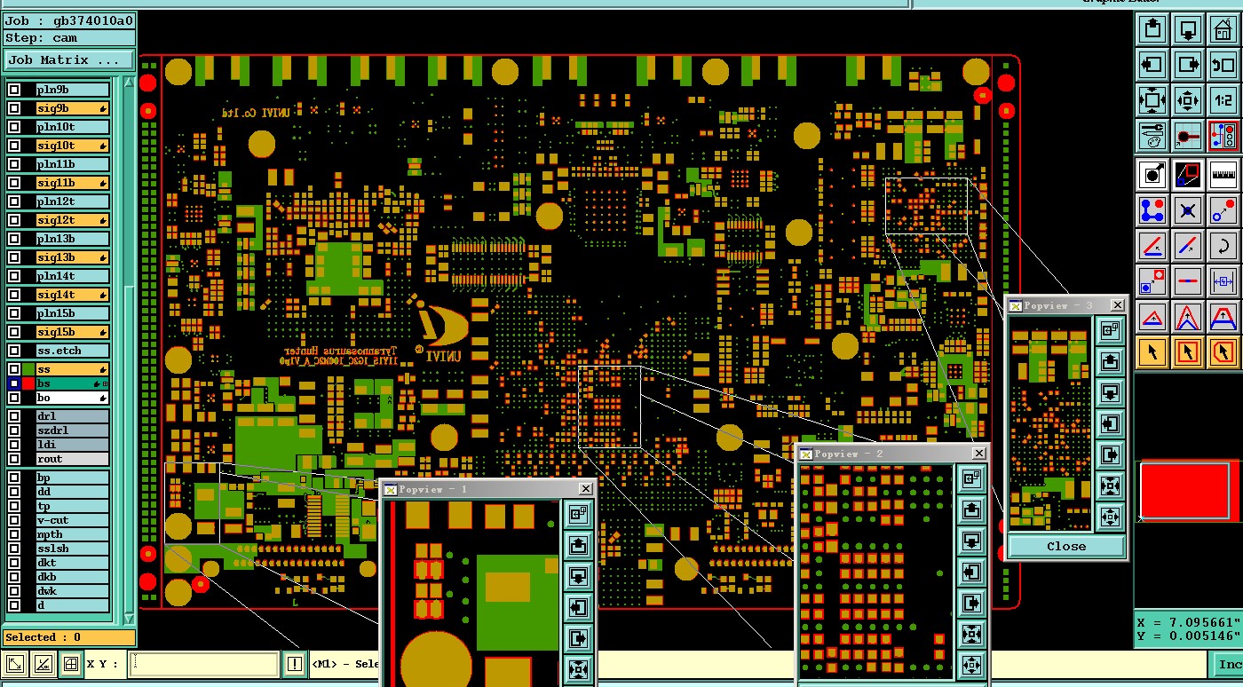Click the Home view icon

(1223, 28)
